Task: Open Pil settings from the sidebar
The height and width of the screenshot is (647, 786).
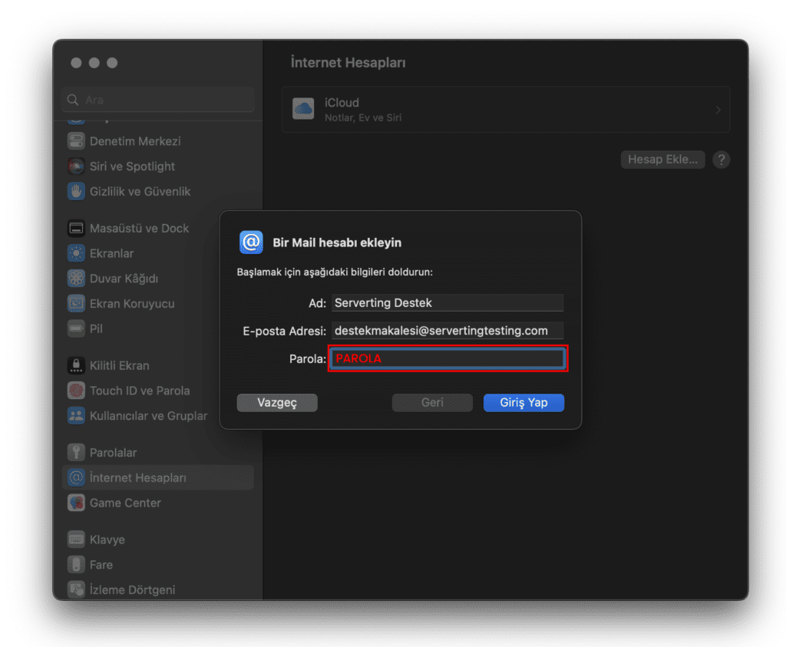Action: (x=76, y=328)
